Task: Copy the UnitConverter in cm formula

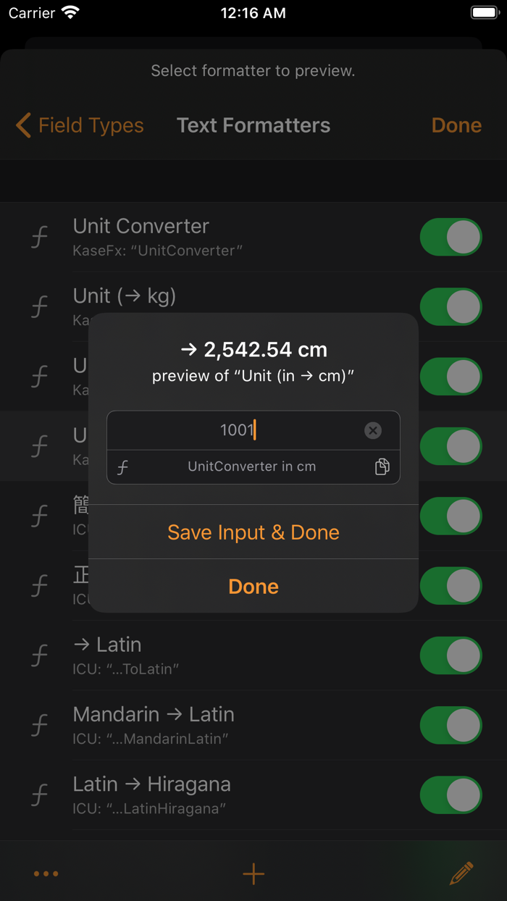Action: (382, 467)
